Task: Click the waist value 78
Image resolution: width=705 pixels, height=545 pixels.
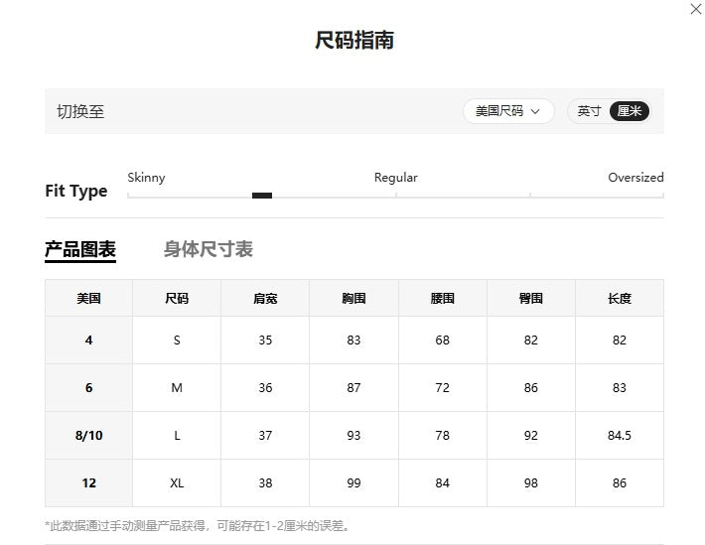Action: [x=443, y=436]
